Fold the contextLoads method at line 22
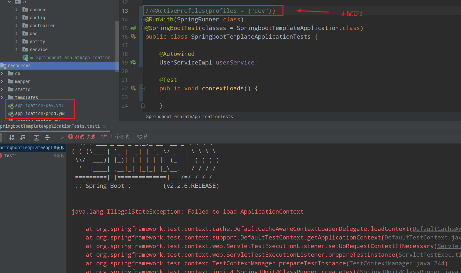This screenshot has height=273, width=461. (143, 89)
